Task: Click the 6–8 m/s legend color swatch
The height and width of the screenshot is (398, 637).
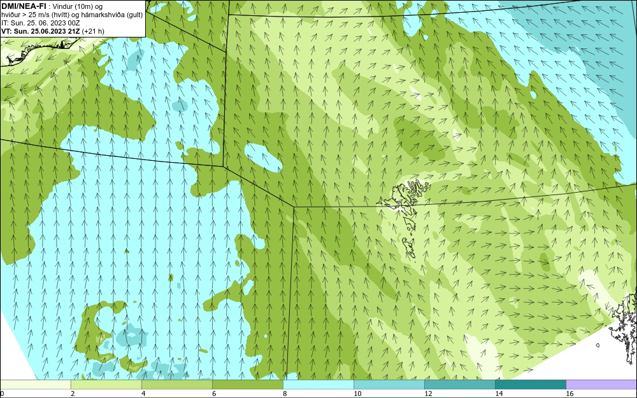Action: (247, 384)
